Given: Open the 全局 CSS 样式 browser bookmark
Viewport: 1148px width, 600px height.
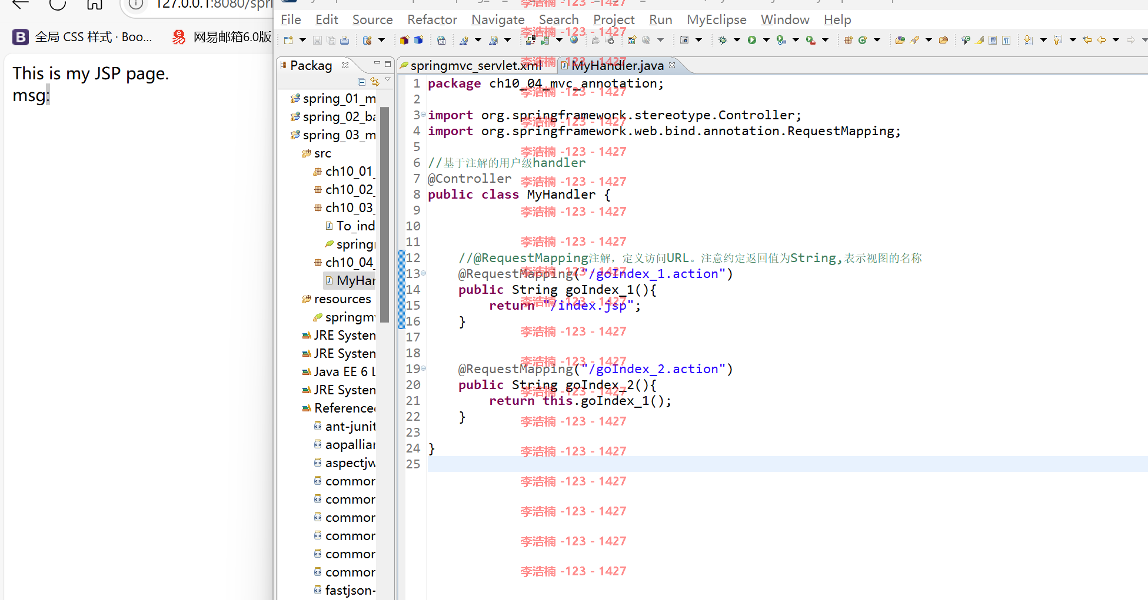Looking at the screenshot, I should click(x=82, y=37).
